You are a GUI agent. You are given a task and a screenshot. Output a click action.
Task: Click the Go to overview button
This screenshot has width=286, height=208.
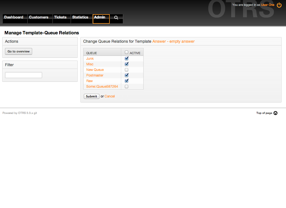tap(19, 51)
